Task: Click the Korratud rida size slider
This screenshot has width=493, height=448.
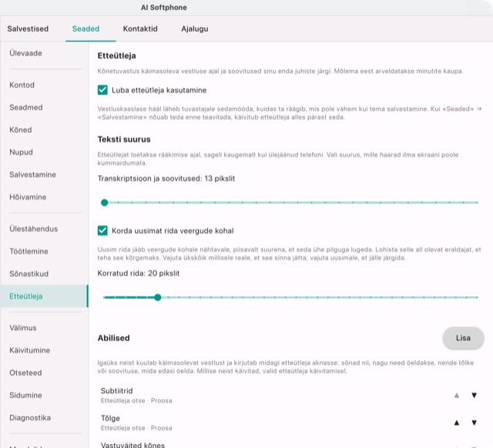Action: tap(291, 297)
